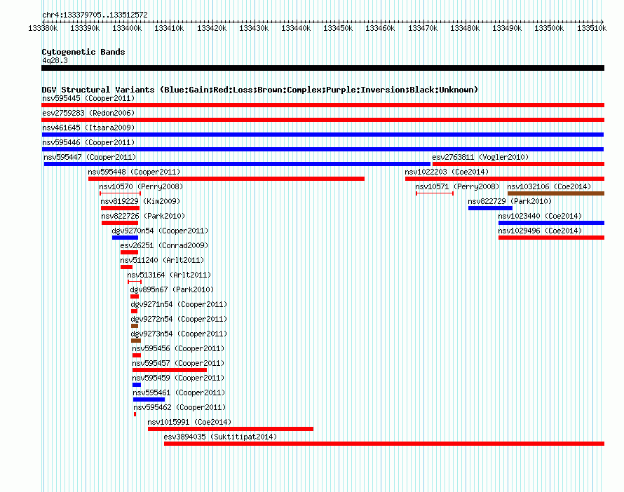Click the blue bar under nsv595446
Screen dimensions: 624x492
(x=323, y=149)
